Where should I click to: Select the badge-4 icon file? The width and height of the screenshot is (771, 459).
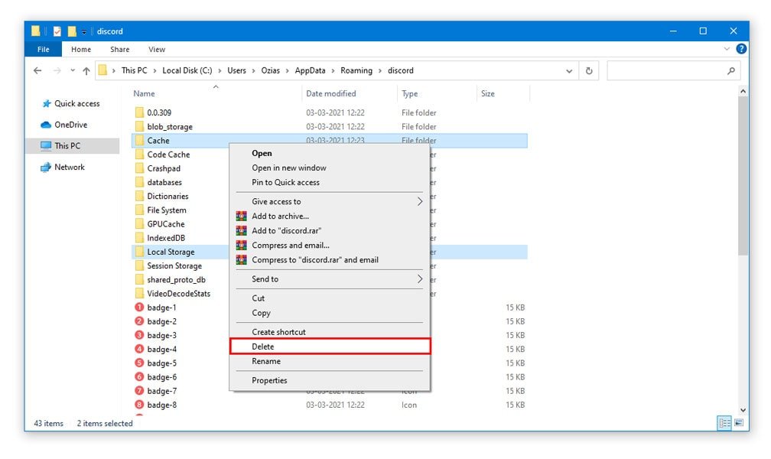coord(139,350)
